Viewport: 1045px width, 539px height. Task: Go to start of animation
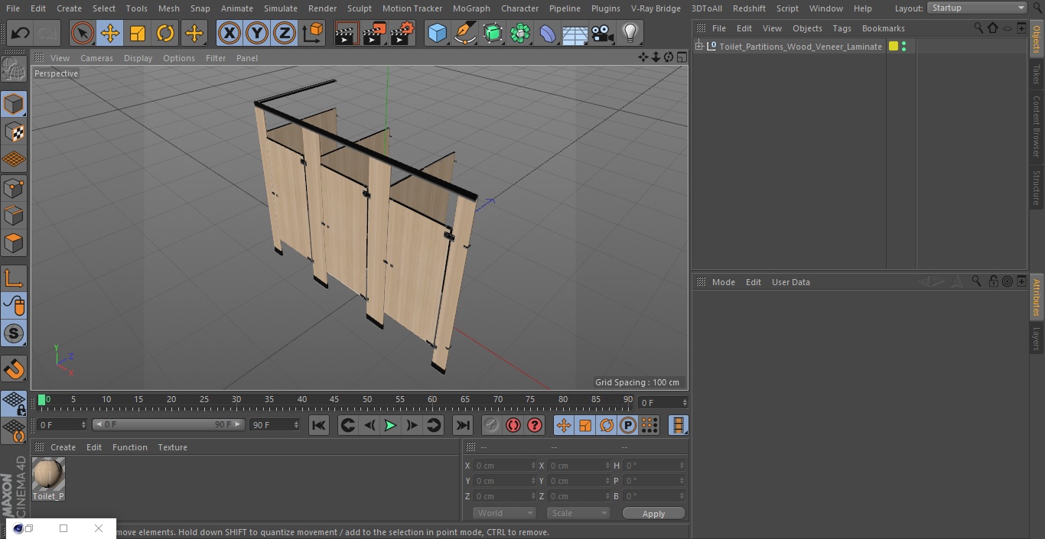(319, 425)
